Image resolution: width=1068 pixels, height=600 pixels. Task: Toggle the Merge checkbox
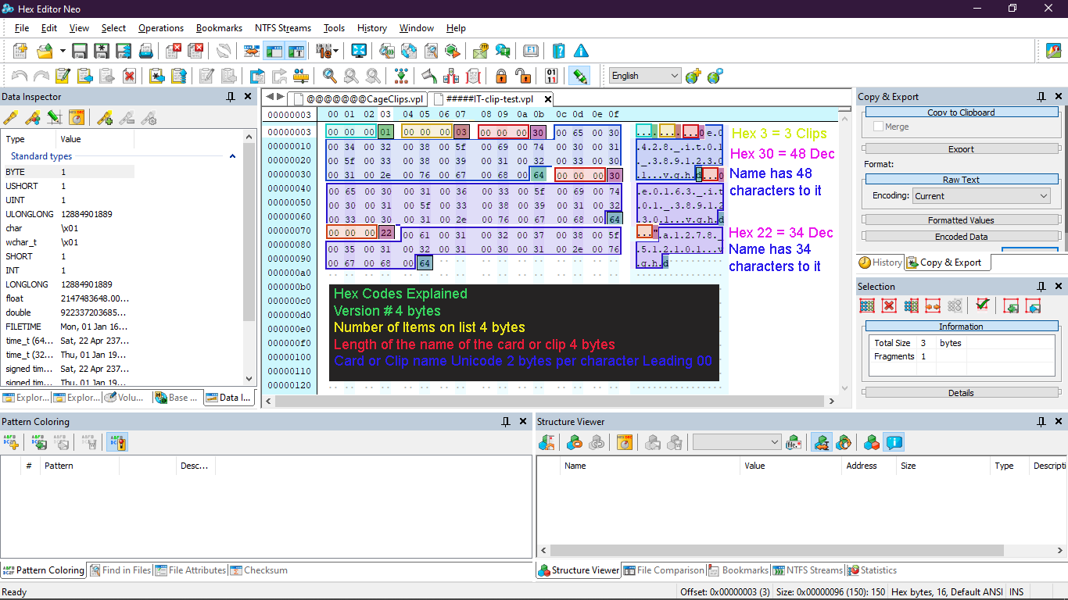coord(879,127)
